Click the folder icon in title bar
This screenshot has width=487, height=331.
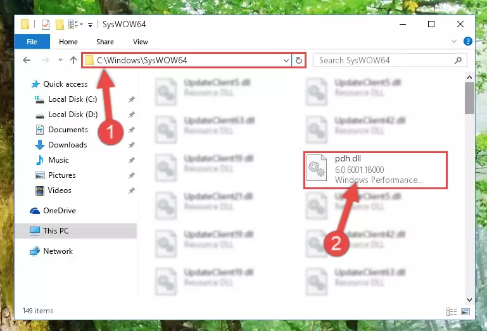[25, 24]
